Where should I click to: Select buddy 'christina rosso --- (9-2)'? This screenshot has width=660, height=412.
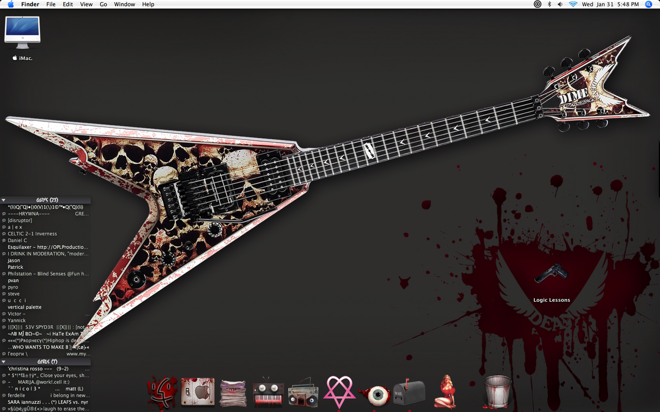45,369
